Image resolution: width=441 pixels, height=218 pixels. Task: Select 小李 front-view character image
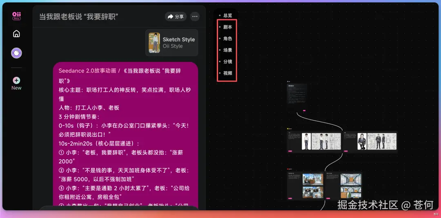(x=306, y=141)
